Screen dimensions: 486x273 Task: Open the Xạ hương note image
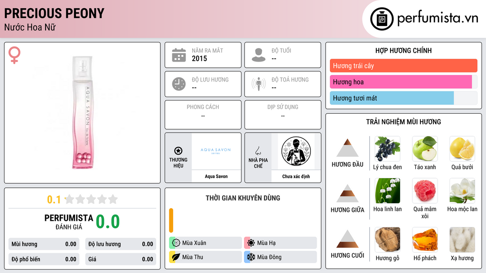point(462,240)
